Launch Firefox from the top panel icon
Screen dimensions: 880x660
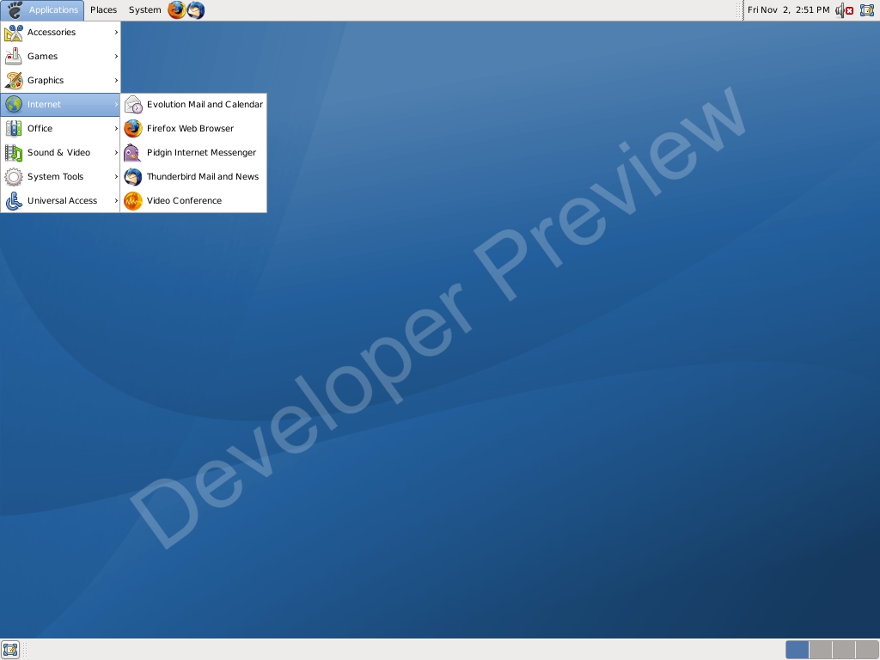point(176,10)
